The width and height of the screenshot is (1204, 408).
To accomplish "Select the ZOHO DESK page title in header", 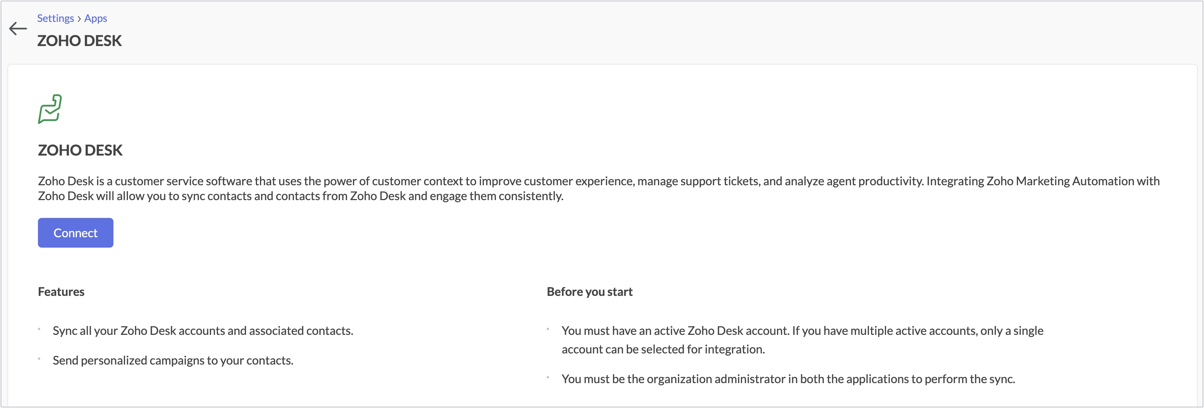I will point(80,40).
